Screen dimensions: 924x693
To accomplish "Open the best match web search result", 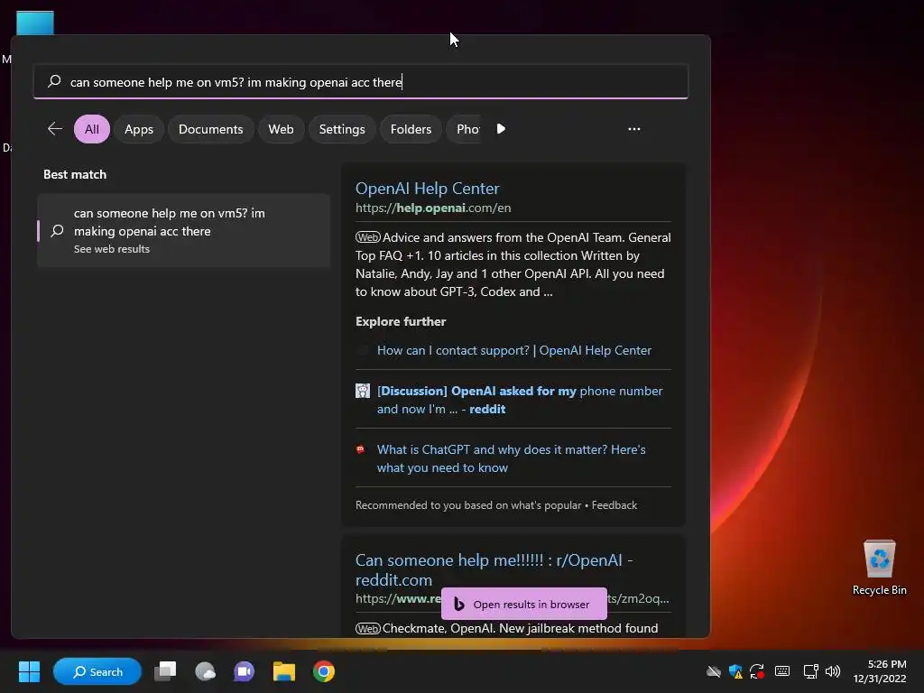I will [x=183, y=230].
